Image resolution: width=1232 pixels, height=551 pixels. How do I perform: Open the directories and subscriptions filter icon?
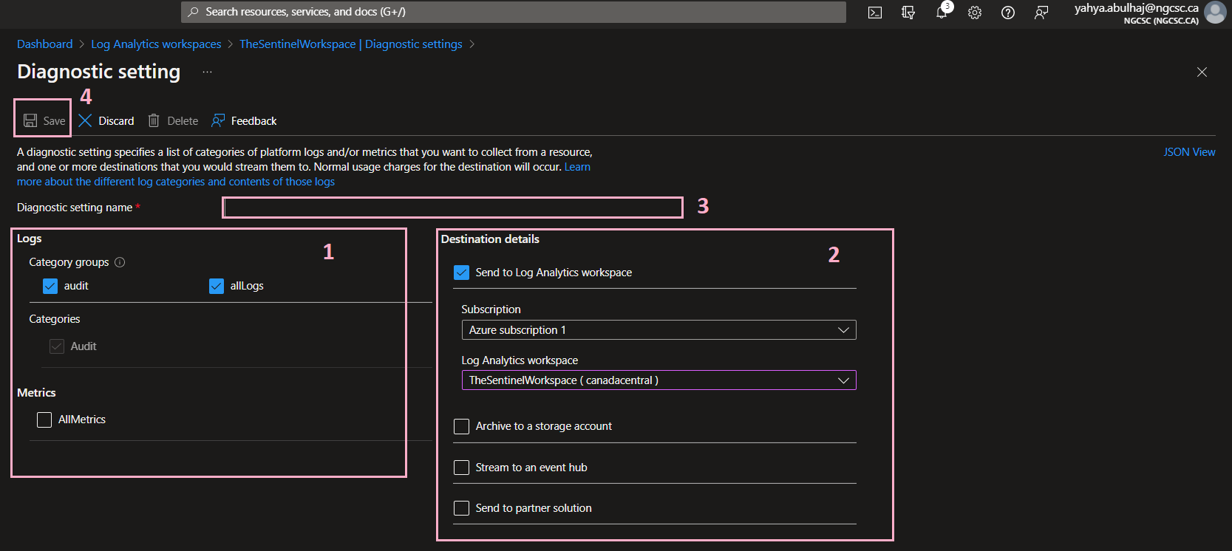pos(908,13)
